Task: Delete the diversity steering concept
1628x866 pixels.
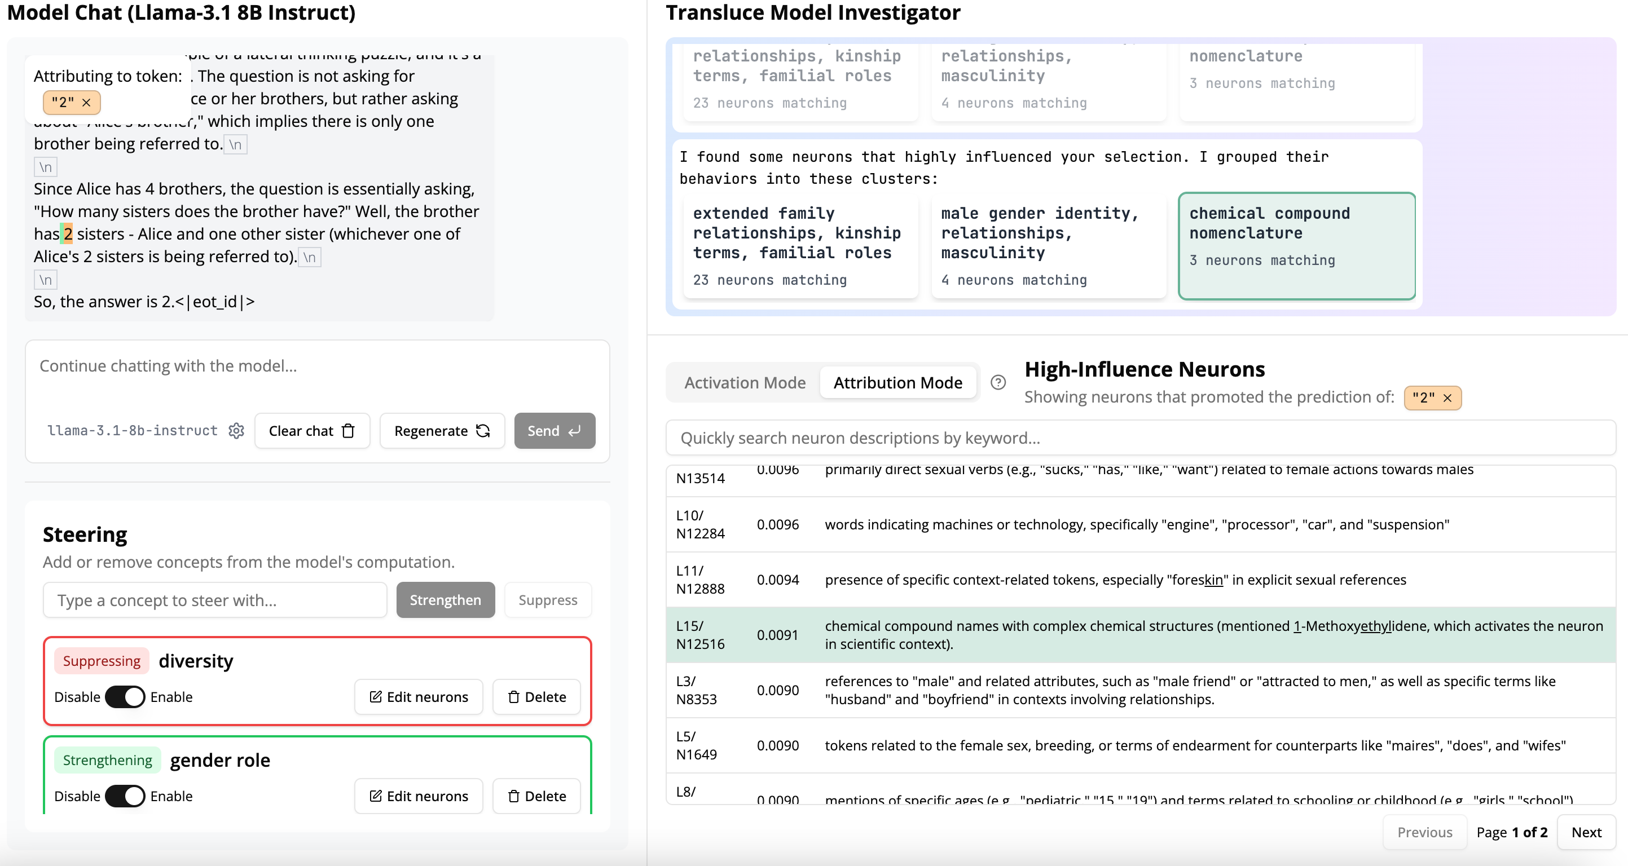Action: pyautogui.click(x=536, y=697)
